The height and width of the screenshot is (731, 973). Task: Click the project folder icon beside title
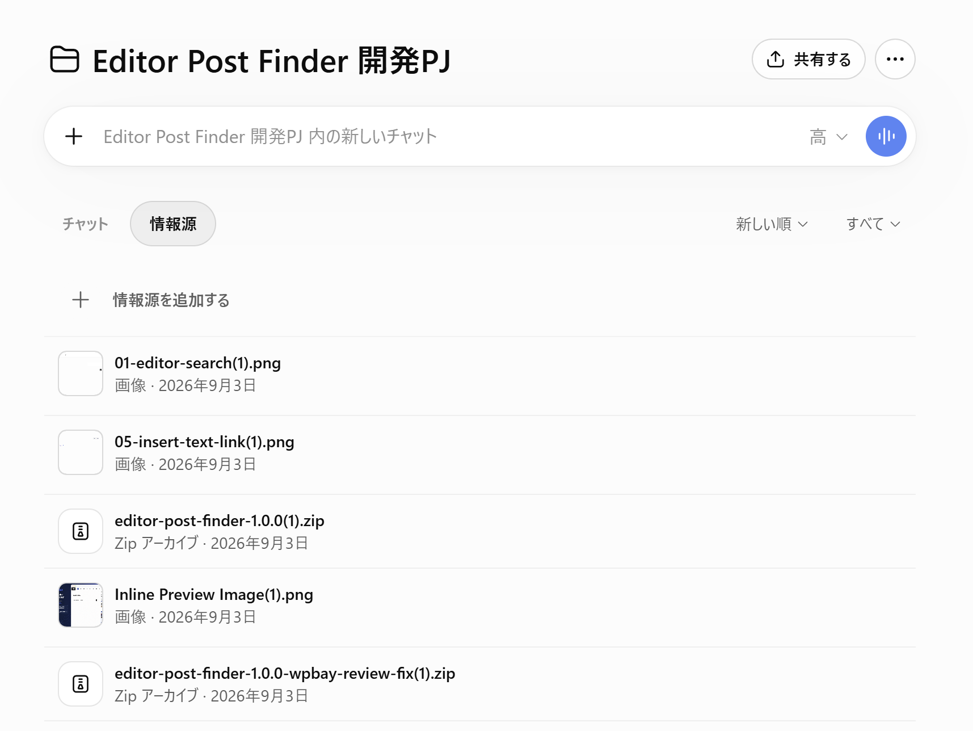(x=65, y=60)
